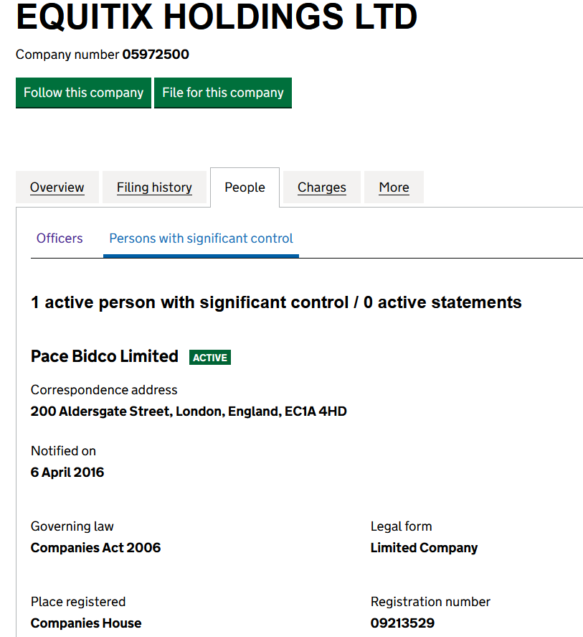View the Officers sub-tab
Screen dimensions: 583x637
coord(60,238)
